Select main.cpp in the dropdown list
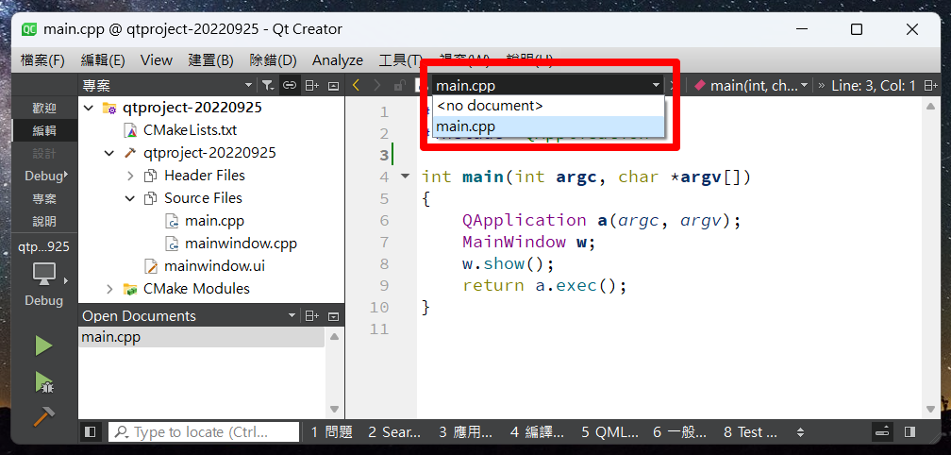 [548, 126]
